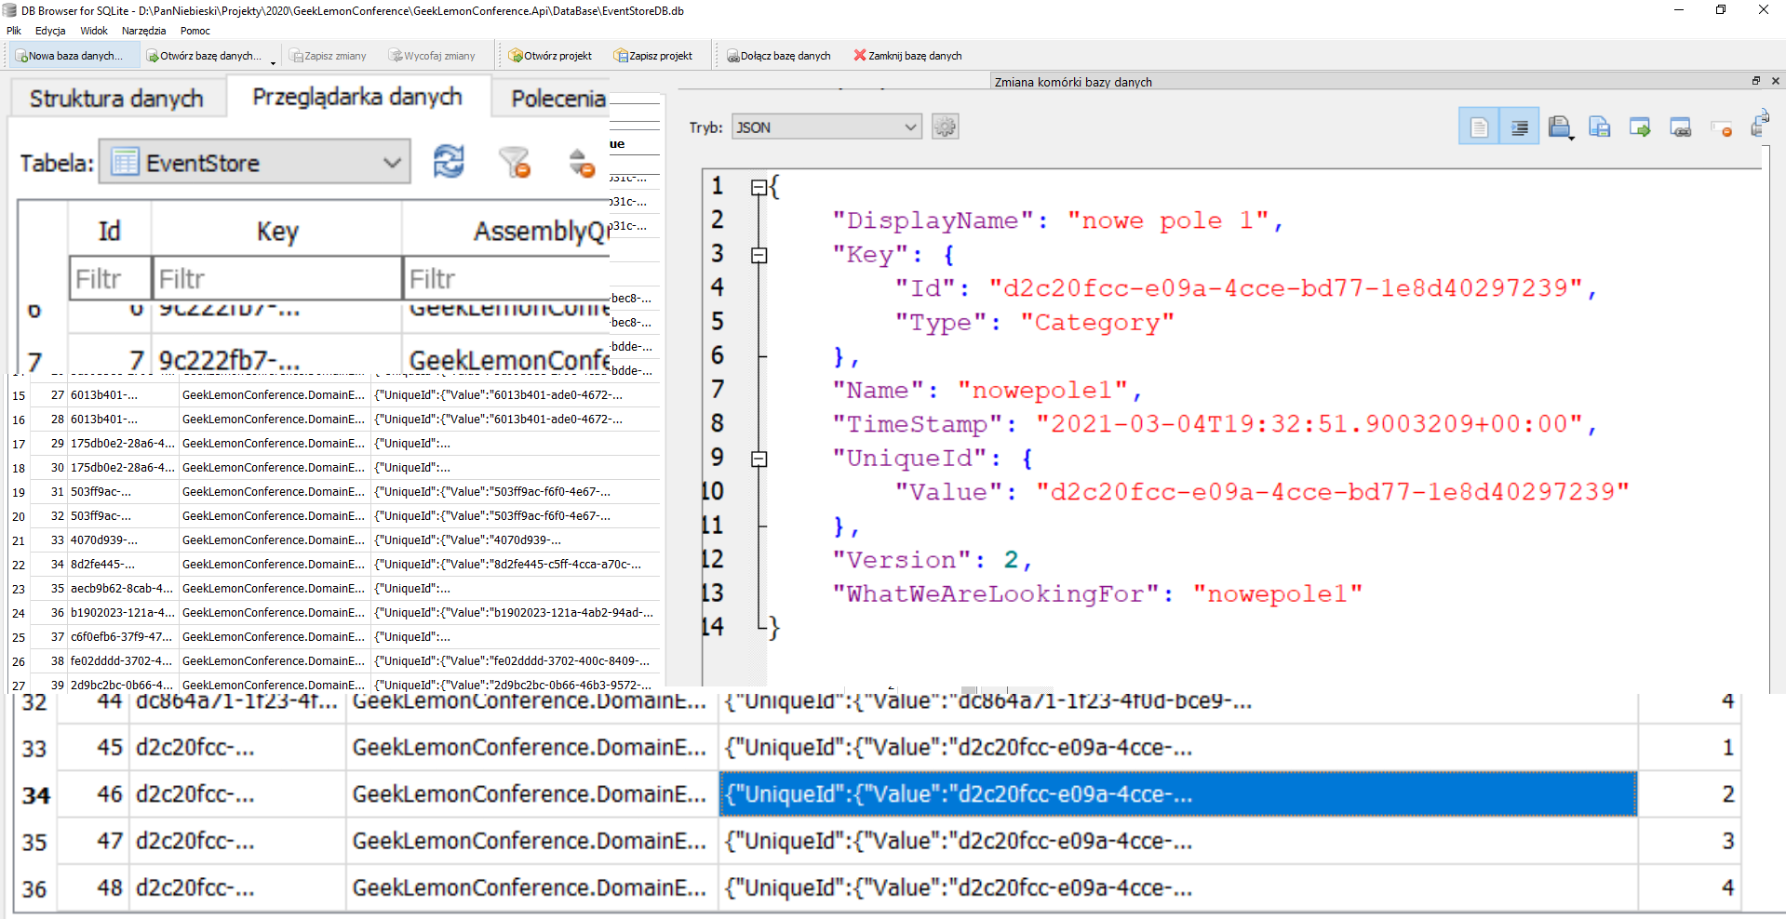Image resolution: width=1786 pixels, height=919 pixels.
Task: Click the "WhatWeAreLookingFor" line in JSON editor
Action: (x=1097, y=593)
